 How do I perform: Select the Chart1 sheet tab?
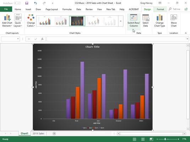click(25, 133)
